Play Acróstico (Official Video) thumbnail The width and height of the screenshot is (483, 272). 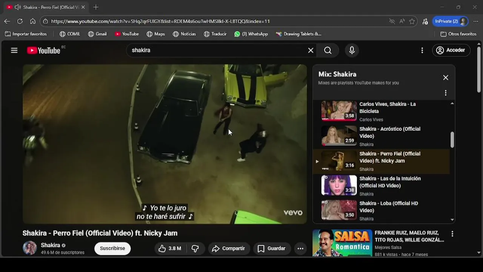[339, 136]
